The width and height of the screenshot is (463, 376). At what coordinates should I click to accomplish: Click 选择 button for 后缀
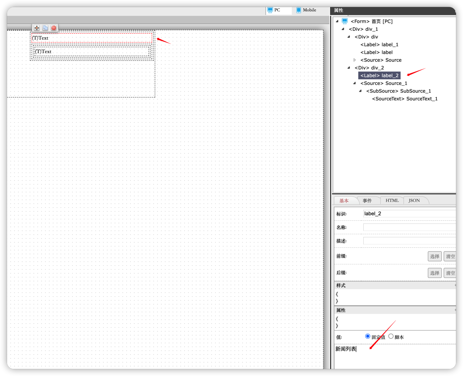[435, 273]
